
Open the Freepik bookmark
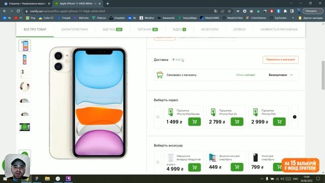point(64,18)
